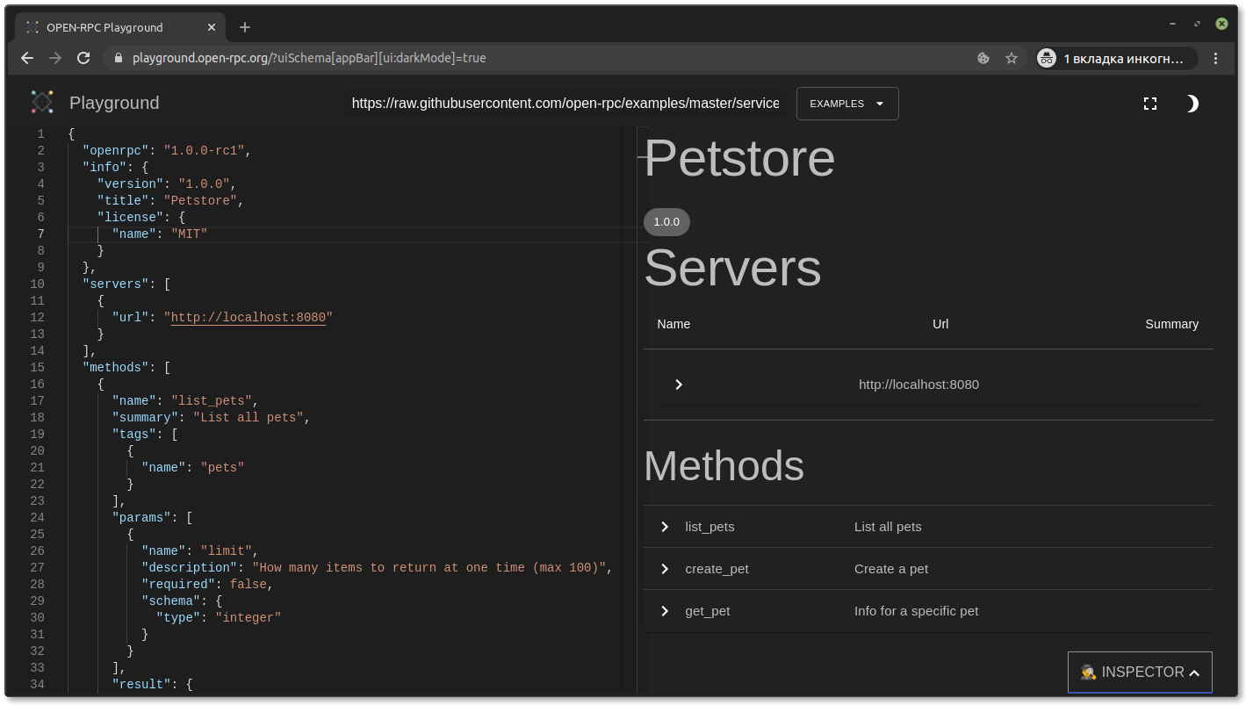1246x705 pixels.
Task: Open Chrome's three-dot menu
Action: tap(1216, 58)
